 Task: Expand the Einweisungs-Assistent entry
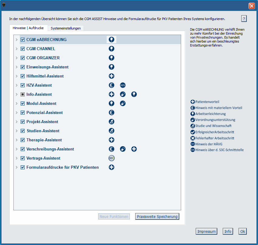(x=17, y=67)
